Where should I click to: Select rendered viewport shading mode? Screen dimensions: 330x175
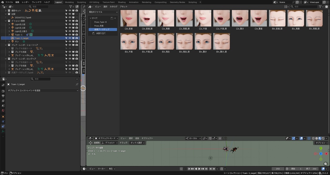pyautogui.click(x=323, y=139)
